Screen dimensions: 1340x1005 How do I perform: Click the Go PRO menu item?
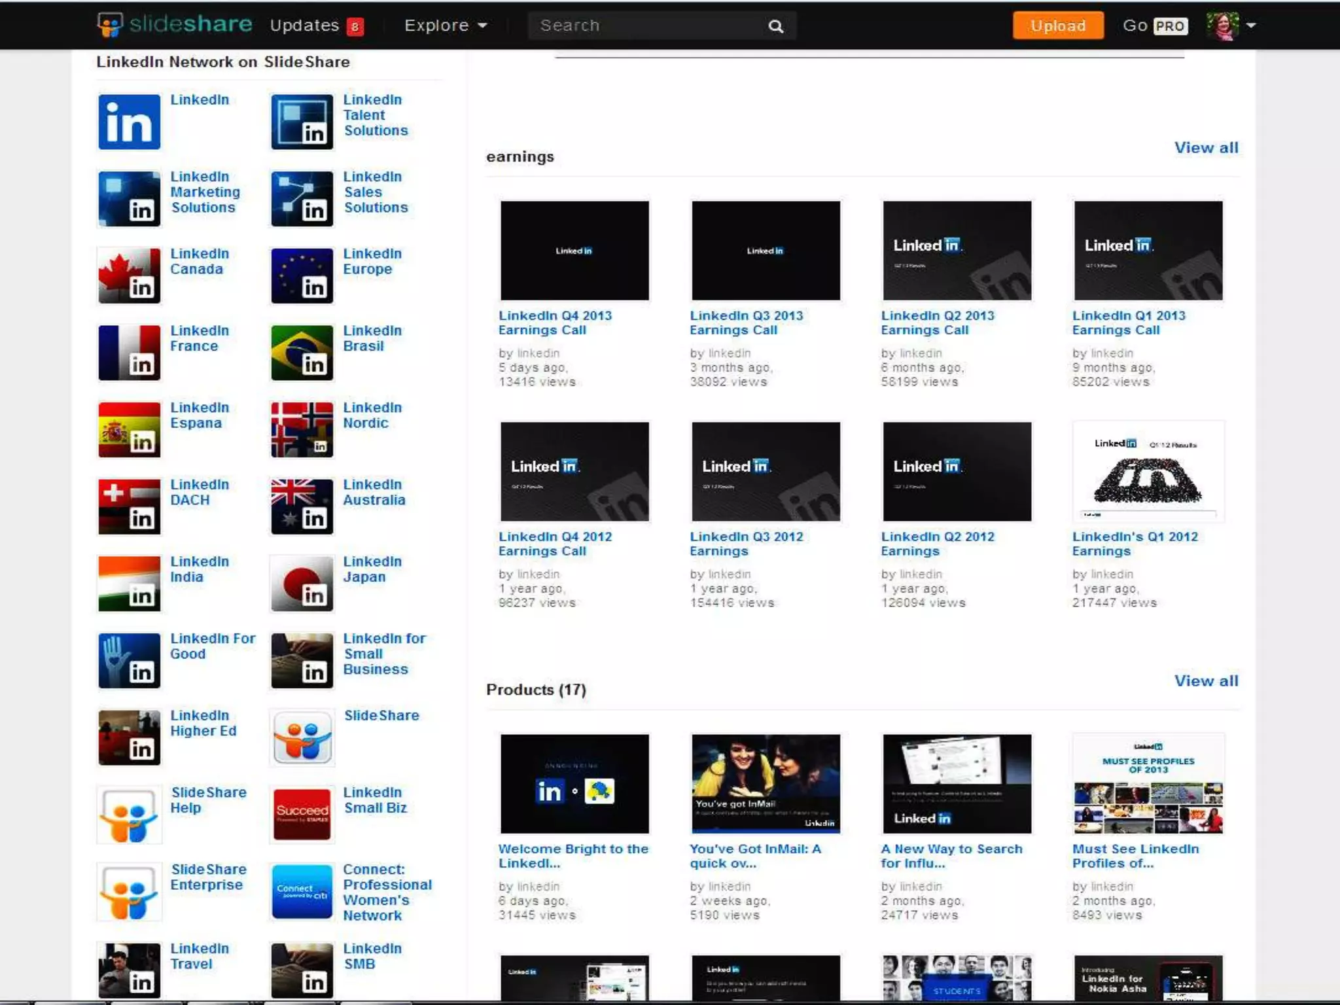(1155, 26)
